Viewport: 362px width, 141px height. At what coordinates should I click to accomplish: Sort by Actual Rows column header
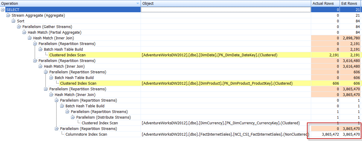click(326, 3)
